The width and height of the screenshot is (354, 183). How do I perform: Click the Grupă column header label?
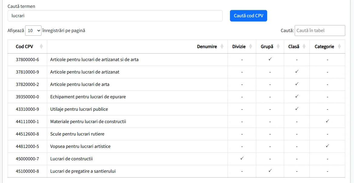pyautogui.click(x=267, y=47)
